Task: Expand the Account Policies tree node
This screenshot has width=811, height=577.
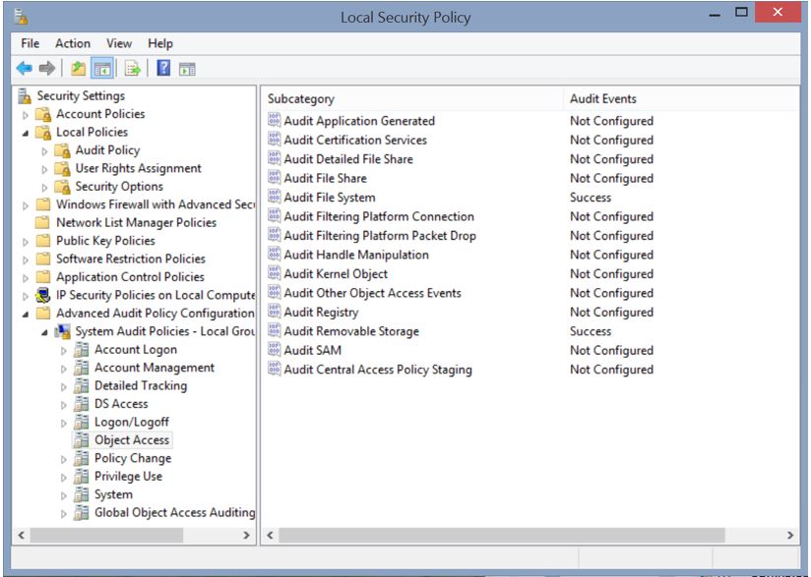Action: click(27, 115)
